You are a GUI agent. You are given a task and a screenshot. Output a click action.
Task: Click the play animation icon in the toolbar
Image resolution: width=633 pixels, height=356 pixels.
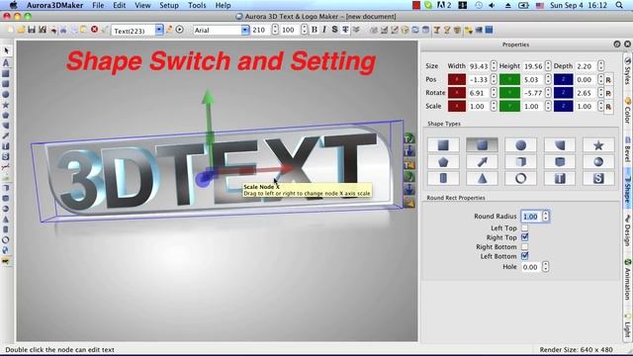(x=180, y=30)
